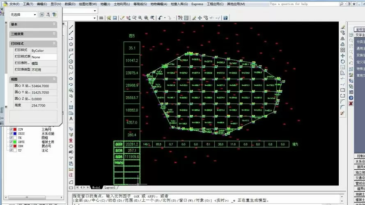Select the Multiline Text A tool
The image size is (365, 205).
tap(71, 119)
